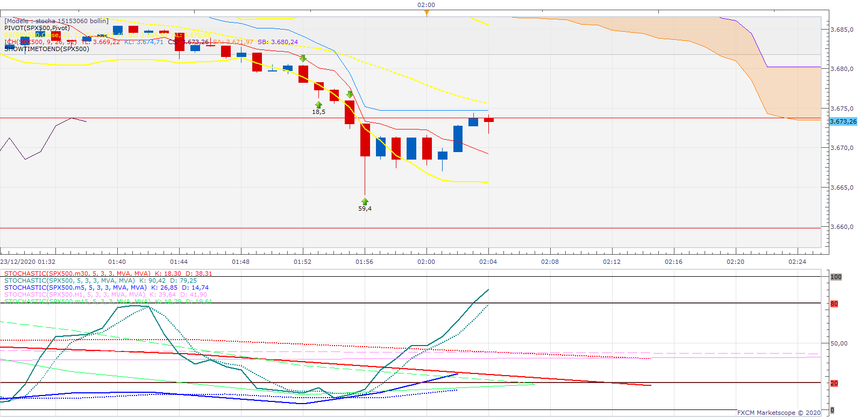Select the chart template label 'Modele : stocha 15153060 bollin'

pyautogui.click(x=56, y=21)
